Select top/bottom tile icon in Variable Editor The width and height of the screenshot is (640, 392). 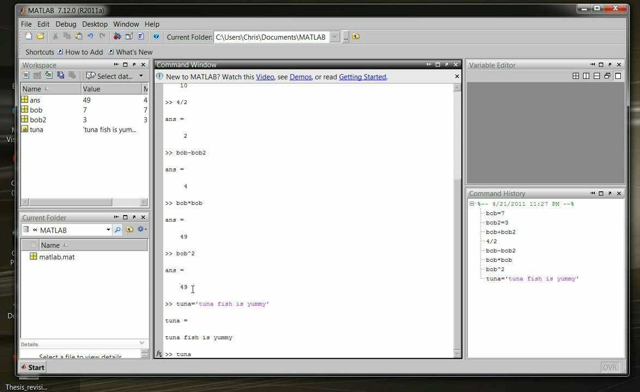coord(596,76)
